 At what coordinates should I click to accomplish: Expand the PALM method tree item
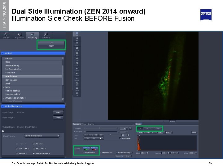pos(3,87)
